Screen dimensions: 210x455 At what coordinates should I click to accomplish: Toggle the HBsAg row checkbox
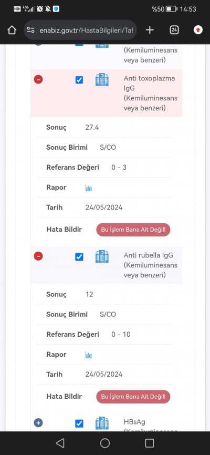[79, 423]
